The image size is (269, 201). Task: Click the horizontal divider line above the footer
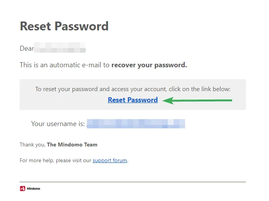point(132,182)
